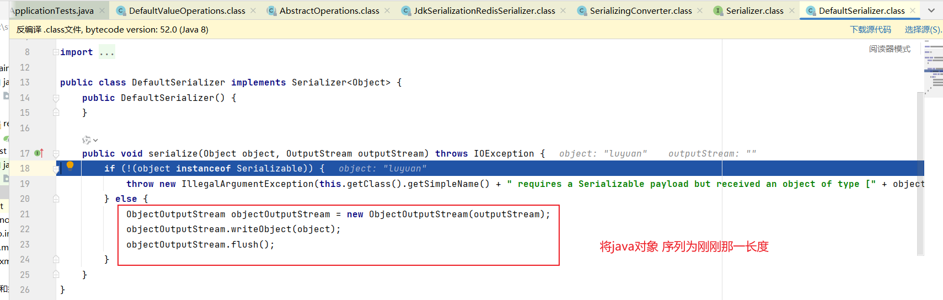Click the lightbulb intention icon on line 18
The image size is (943, 300).
click(70, 166)
